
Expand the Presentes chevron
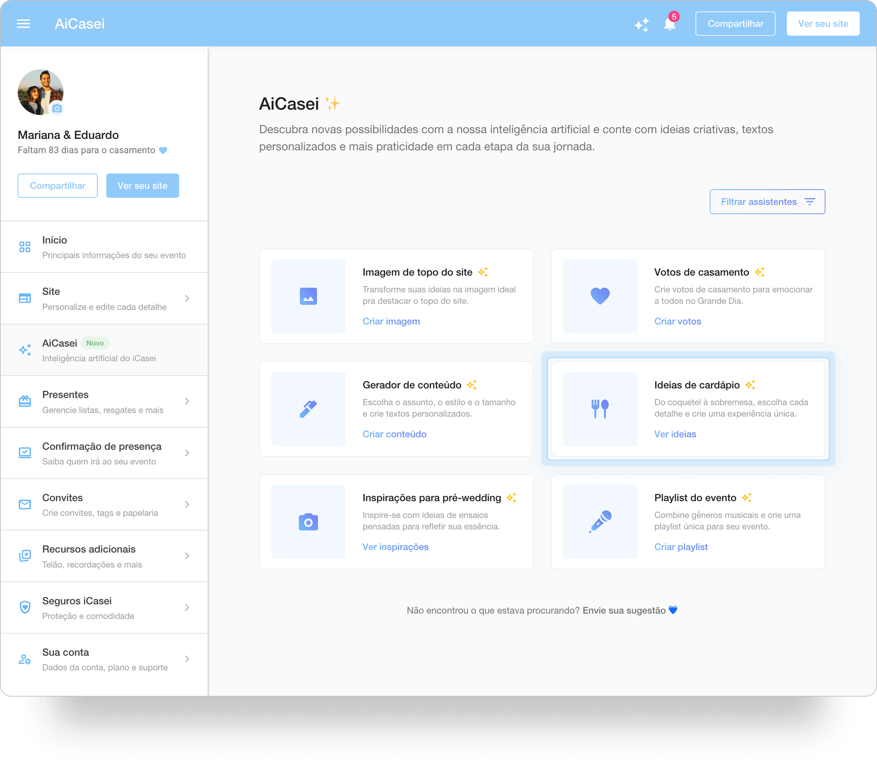[x=187, y=401]
